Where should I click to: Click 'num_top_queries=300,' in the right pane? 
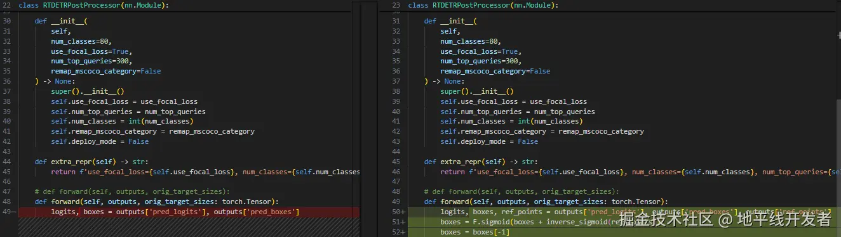click(481, 61)
